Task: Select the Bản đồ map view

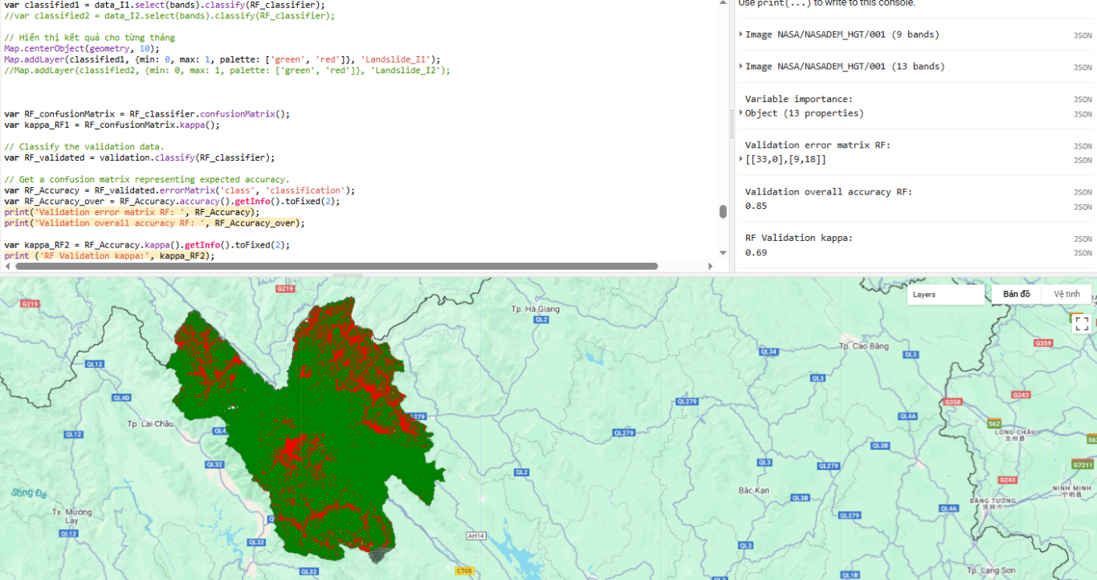Action: pos(1016,295)
